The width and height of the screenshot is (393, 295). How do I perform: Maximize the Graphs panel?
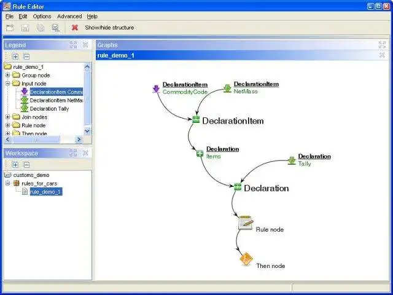(382, 45)
